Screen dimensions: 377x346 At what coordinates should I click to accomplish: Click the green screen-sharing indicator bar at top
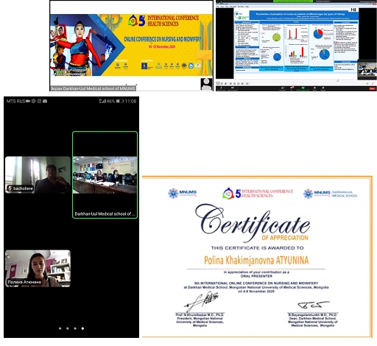click(293, 1)
